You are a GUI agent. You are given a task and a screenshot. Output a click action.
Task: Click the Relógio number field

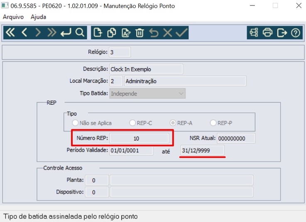(120, 52)
